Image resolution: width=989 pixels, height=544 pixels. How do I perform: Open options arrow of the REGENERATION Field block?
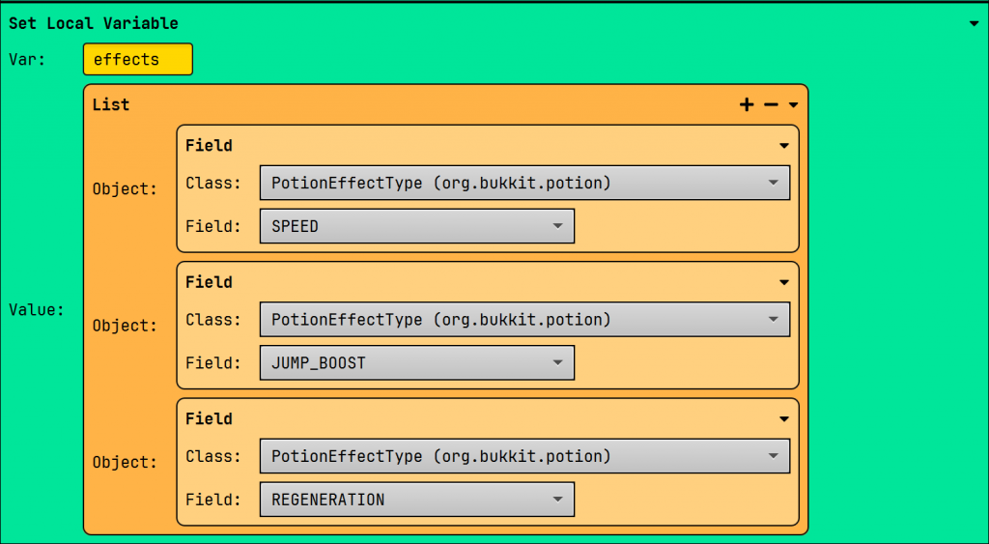tap(784, 419)
